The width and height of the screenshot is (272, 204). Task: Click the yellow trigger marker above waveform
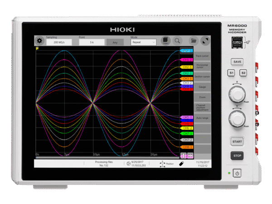click(x=37, y=49)
